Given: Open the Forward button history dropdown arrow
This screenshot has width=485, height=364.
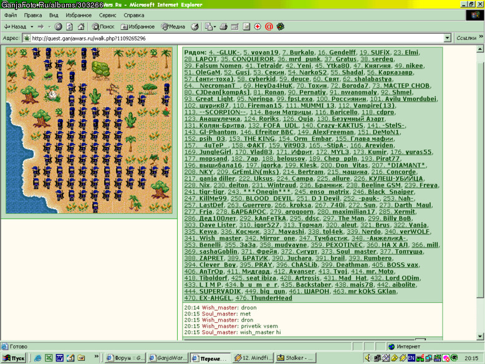Looking at the screenshot, I should coord(49,27).
